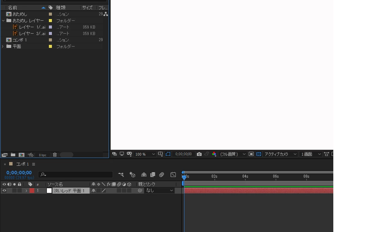391x232 pixels.
Task: Open the Graph Editor icon
Action: 173,175
